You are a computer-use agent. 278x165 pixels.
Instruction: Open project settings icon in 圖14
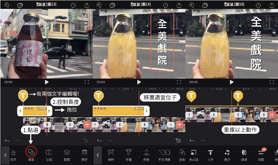tap(99, 5)
